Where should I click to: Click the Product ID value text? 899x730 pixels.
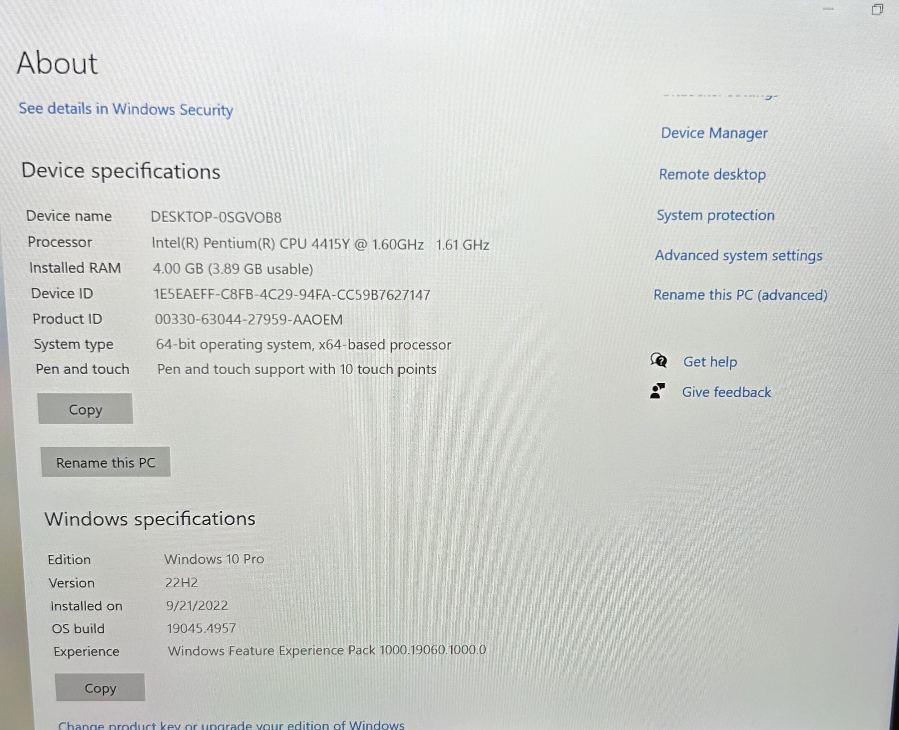click(249, 319)
